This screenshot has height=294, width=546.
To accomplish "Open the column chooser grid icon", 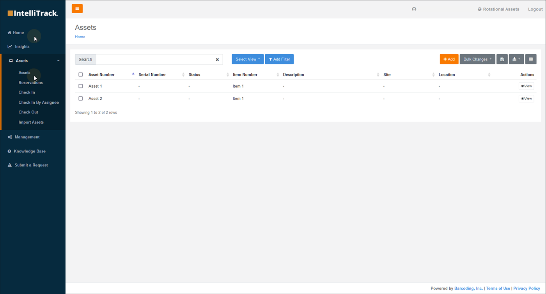I will tap(531, 59).
